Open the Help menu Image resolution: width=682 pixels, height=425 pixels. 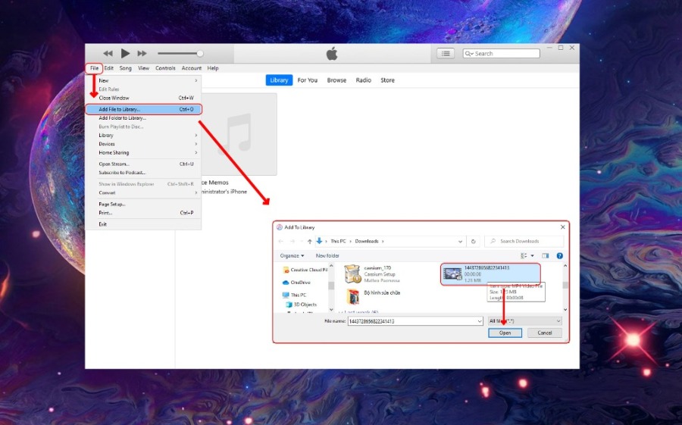pyautogui.click(x=213, y=68)
